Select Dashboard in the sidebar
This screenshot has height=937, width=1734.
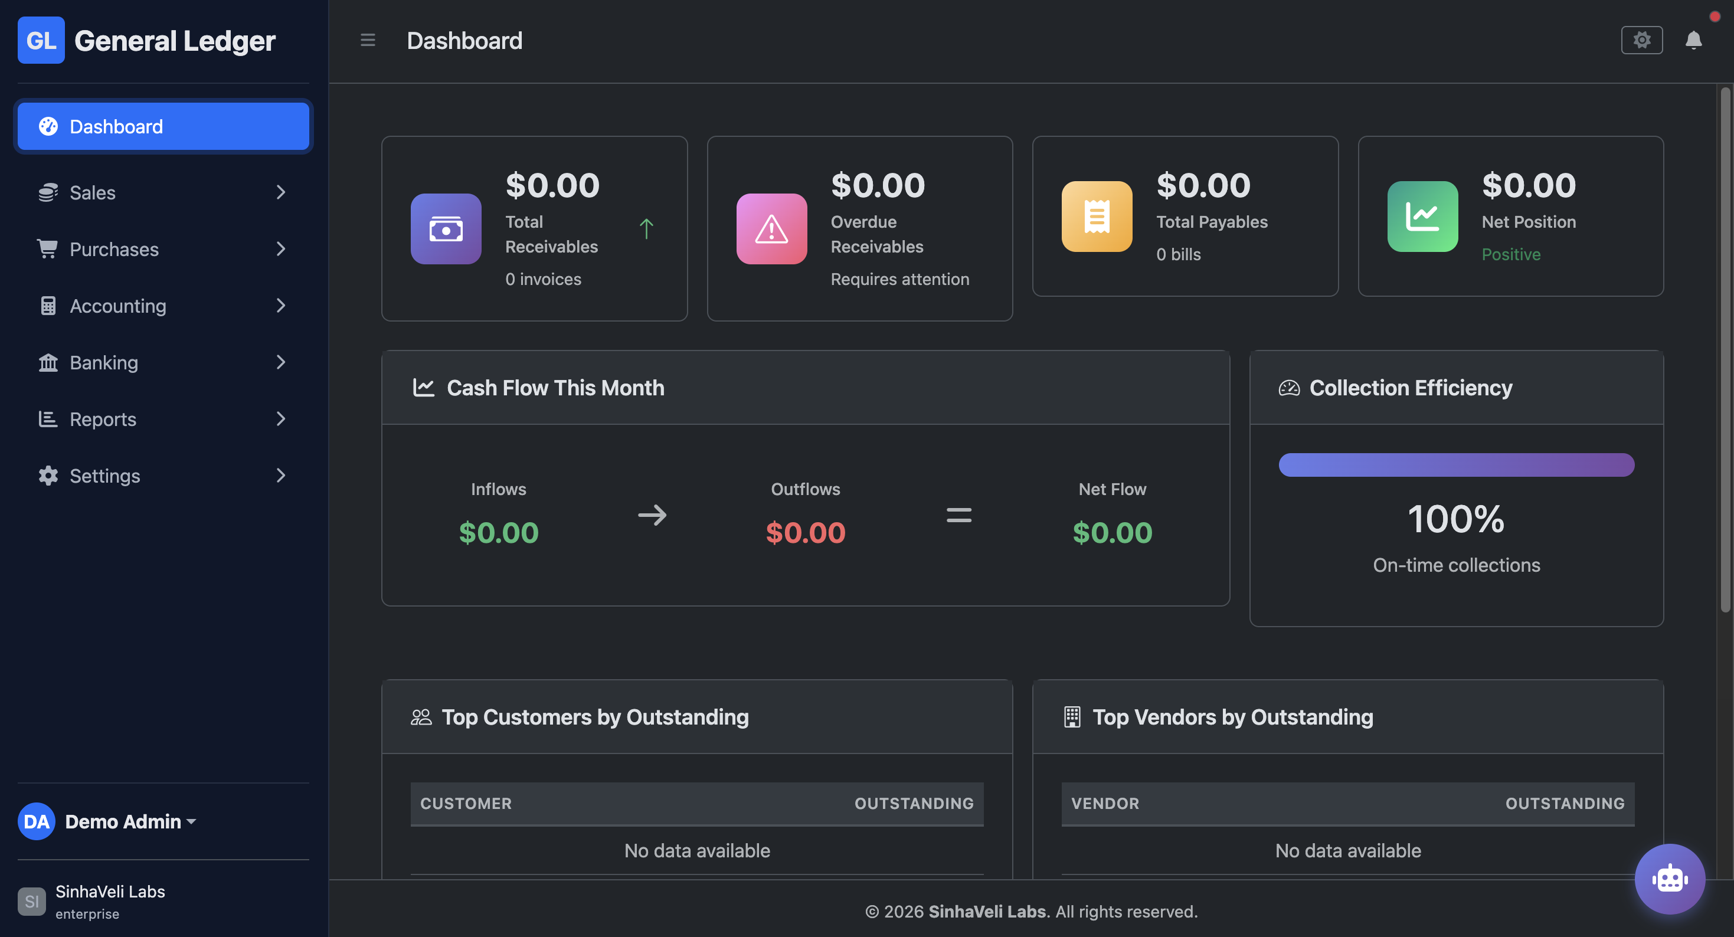coord(163,126)
